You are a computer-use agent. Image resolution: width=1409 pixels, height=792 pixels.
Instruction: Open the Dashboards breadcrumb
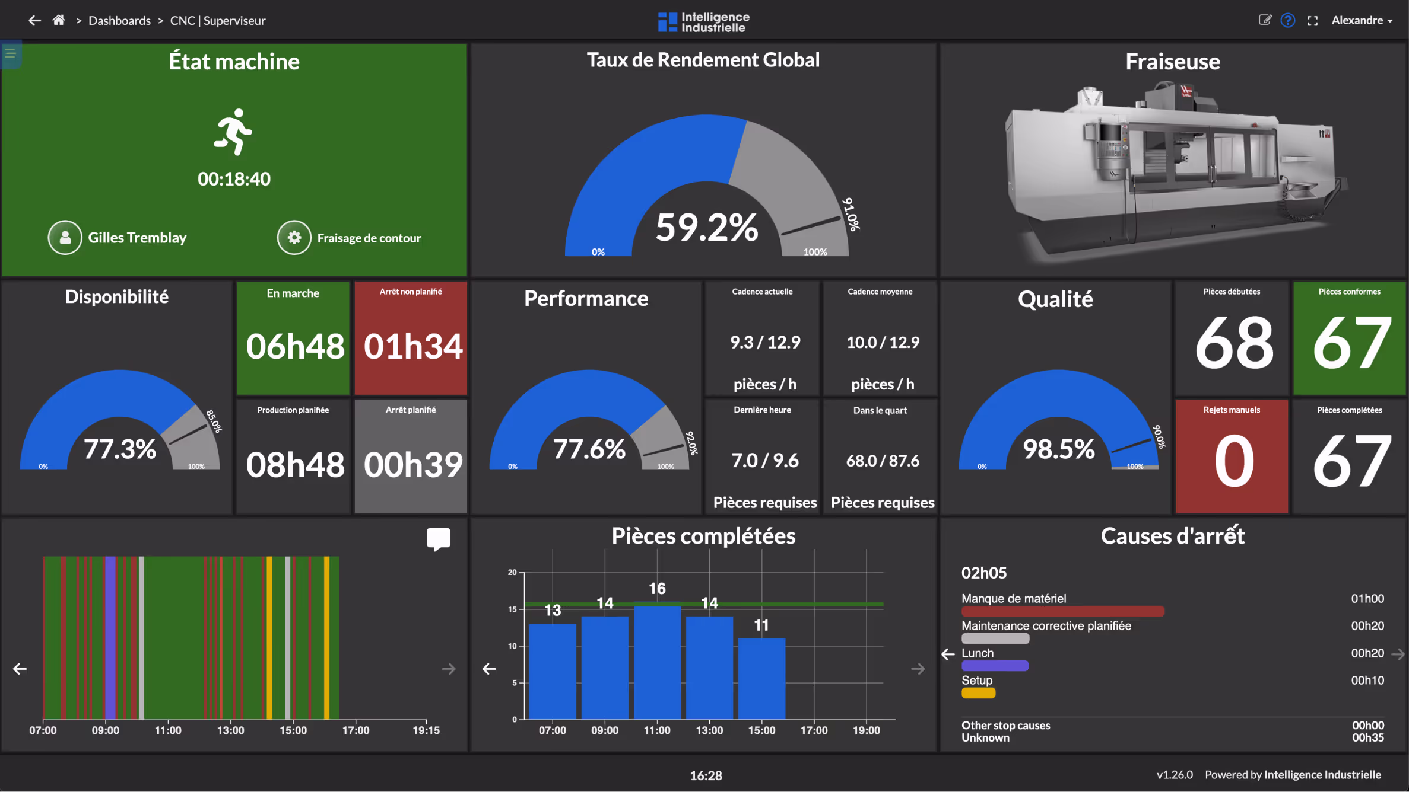click(x=119, y=21)
